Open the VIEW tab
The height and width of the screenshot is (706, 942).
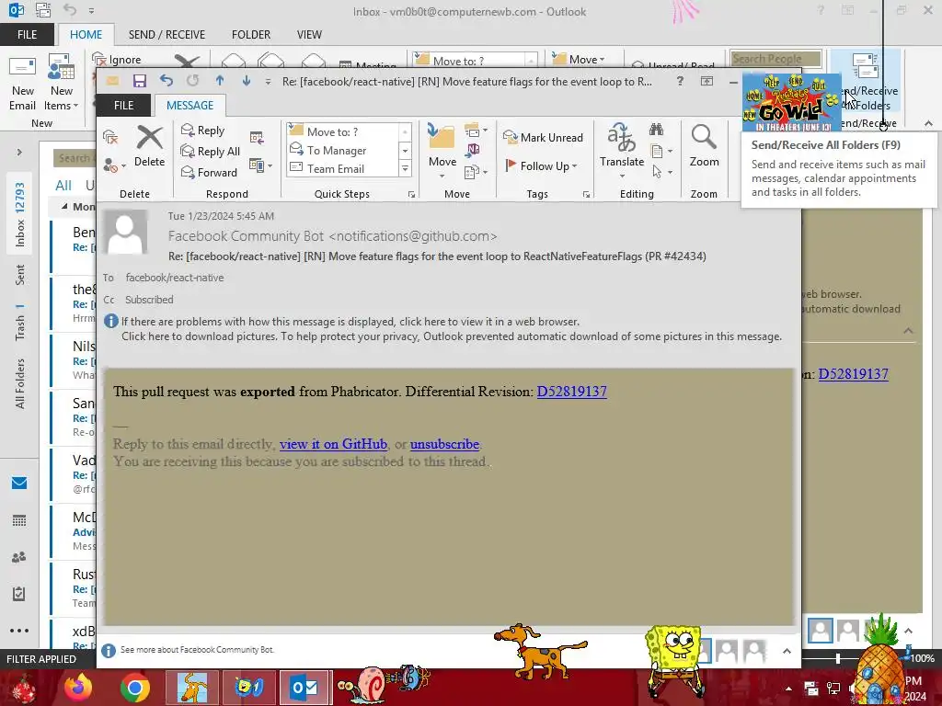309,35
